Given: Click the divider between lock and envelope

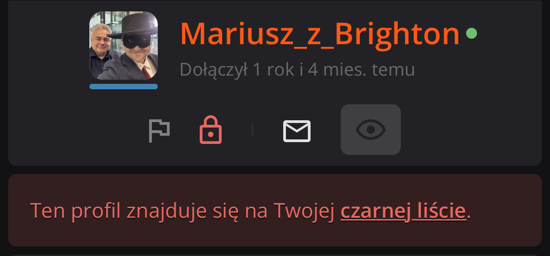Looking at the screenshot, I should 252,130.
